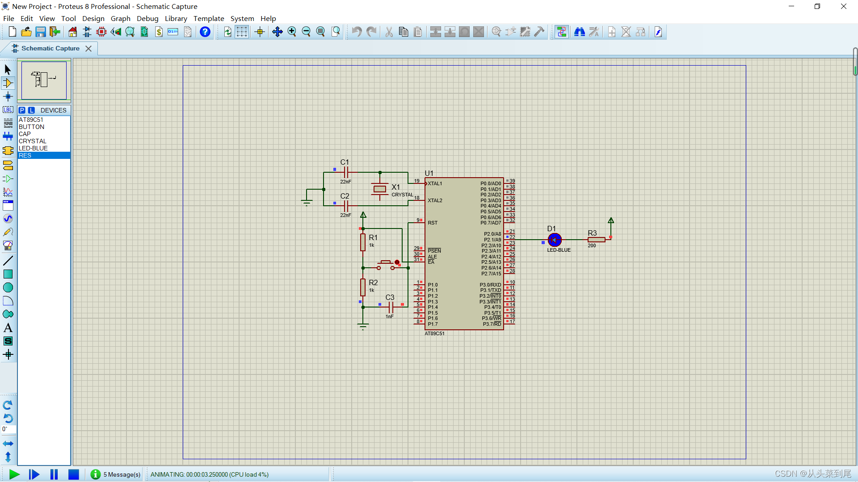Toggle the grid display
This screenshot has width=858, height=482.
(x=242, y=32)
